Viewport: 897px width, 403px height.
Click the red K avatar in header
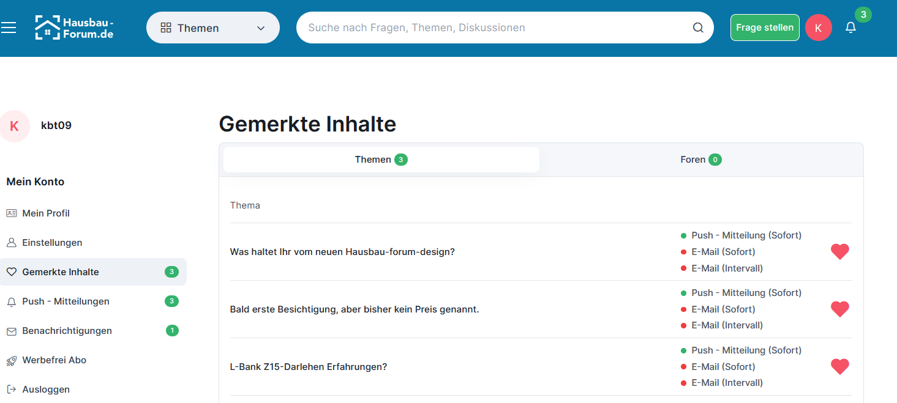pos(818,28)
